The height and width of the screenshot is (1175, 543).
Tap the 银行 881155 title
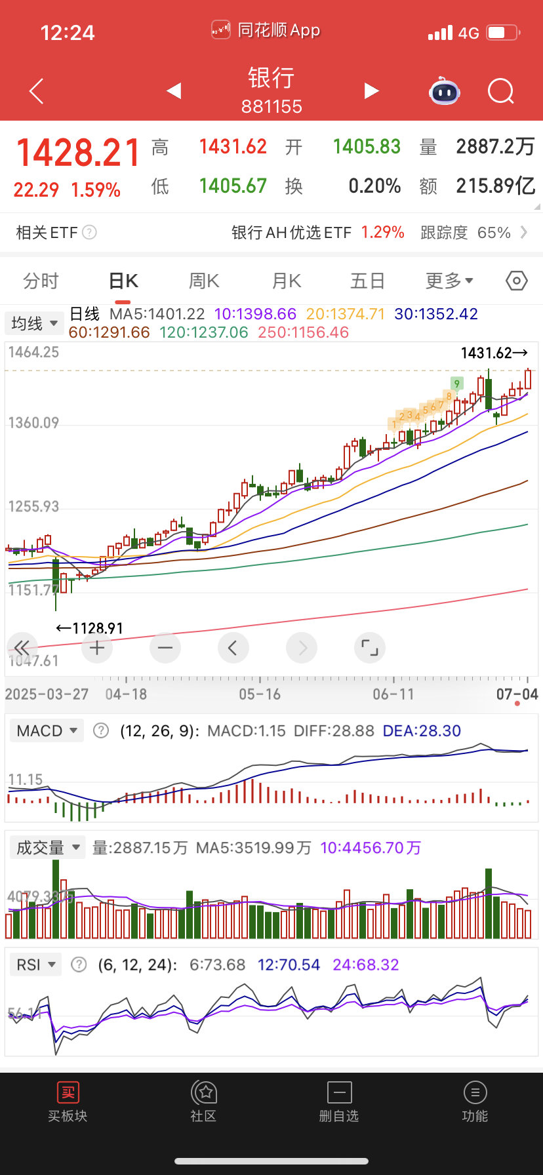[x=271, y=90]
